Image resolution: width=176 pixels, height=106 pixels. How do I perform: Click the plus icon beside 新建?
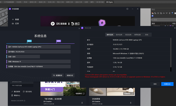[13, 20]
